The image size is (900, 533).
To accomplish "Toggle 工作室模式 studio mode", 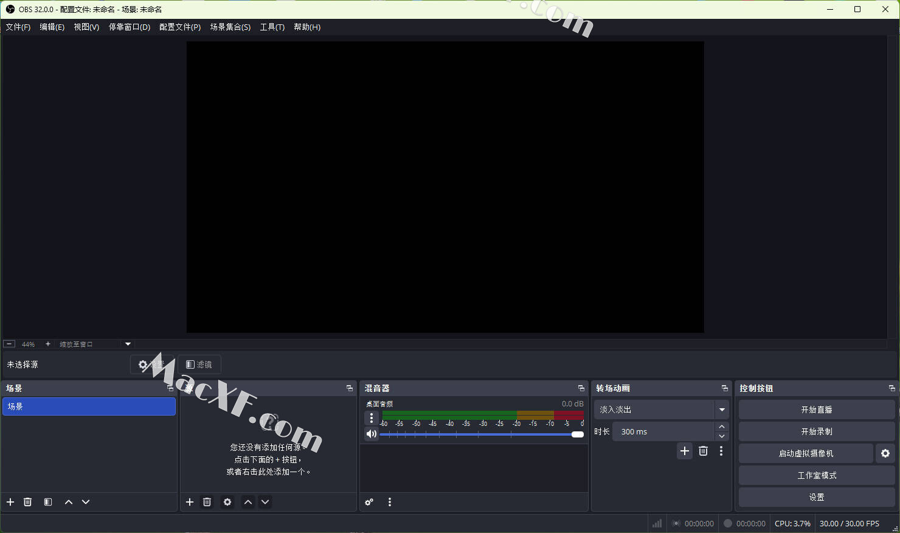I will 817,475.
